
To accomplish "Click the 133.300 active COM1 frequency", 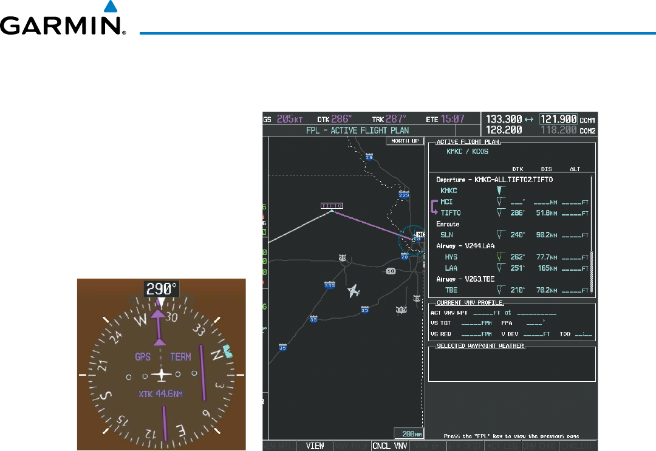I will tap(504, 119).
